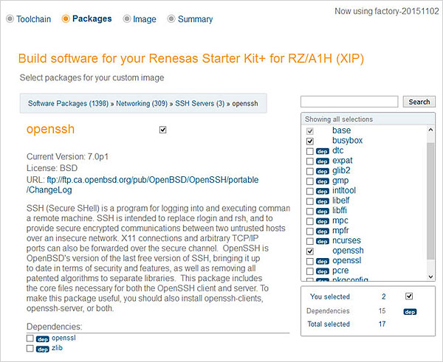Open the glib2 package link
Screen dimensions: 443x362
pyautogui.click(x=341, y=170)
